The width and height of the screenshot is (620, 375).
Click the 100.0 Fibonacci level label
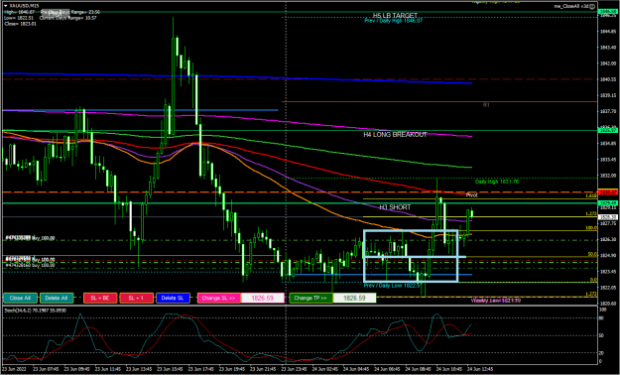(x=591, y=228)
